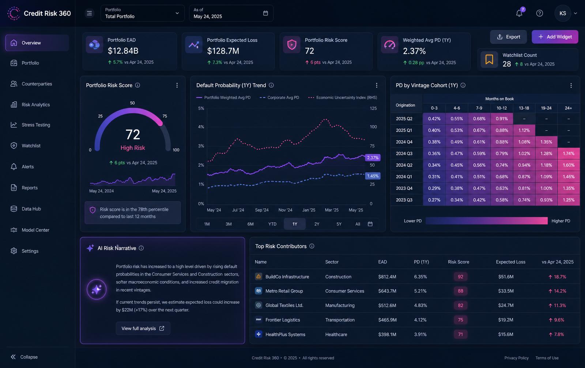This screenshot has width=585, height=368.
Task: Select the All time range tab
Action: pyautogui.click(x=358, y=224)
